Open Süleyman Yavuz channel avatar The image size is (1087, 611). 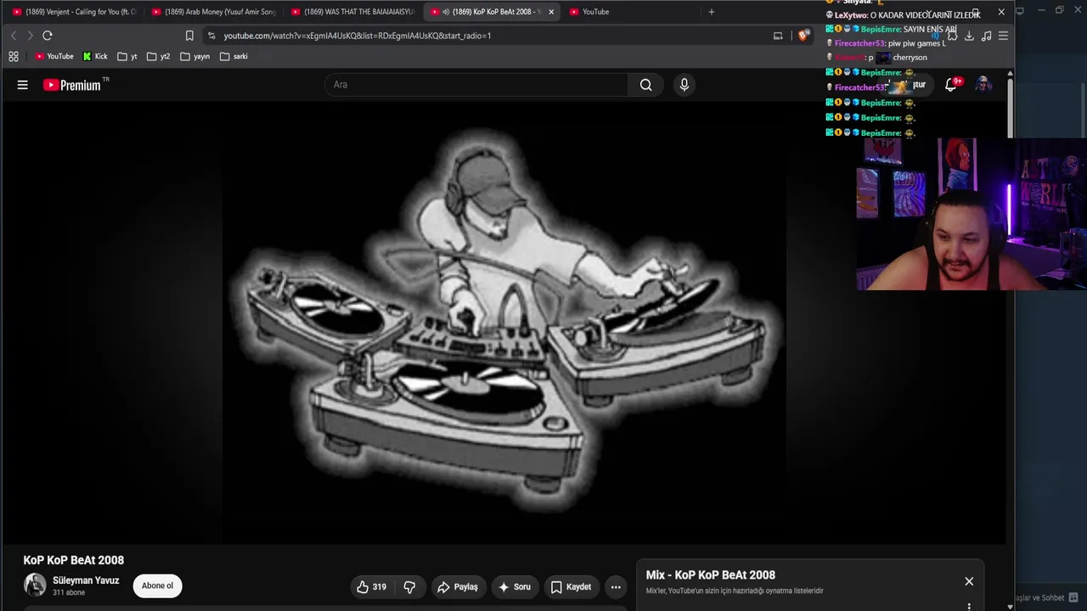coord(35,585)
